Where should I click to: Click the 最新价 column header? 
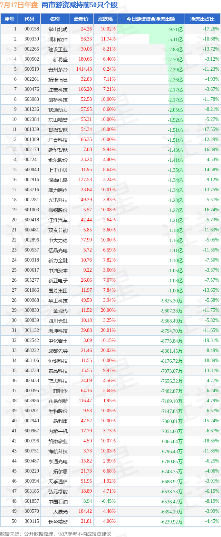pos(81,19)
